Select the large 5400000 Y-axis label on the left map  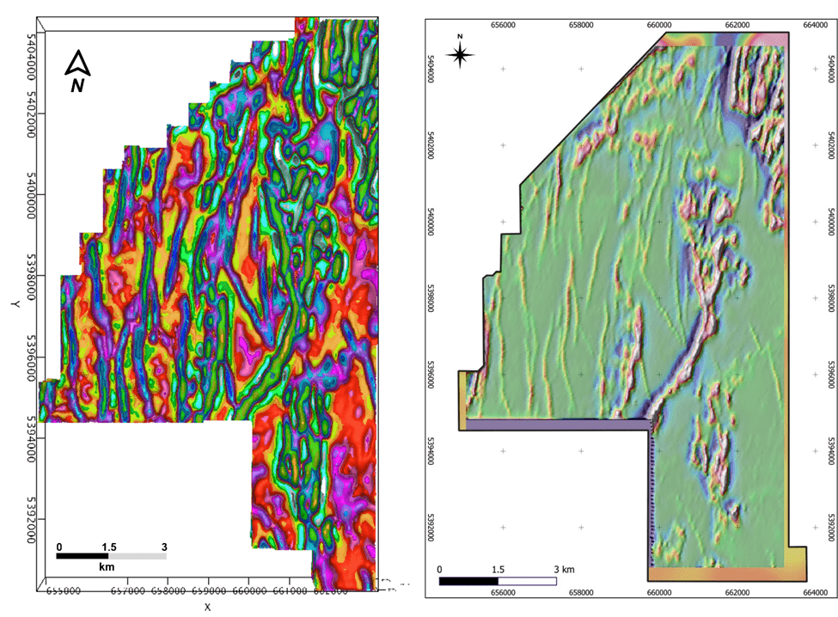31,196
